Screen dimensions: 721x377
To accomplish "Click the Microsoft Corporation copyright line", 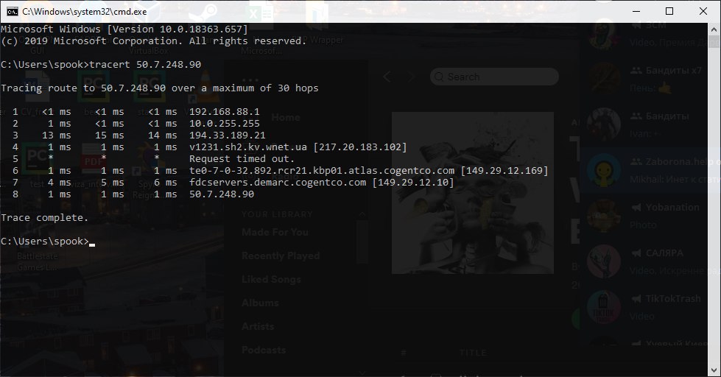I will (x=154, y=41).
